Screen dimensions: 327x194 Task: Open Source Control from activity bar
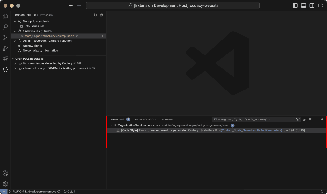click(x=5, y=38)
